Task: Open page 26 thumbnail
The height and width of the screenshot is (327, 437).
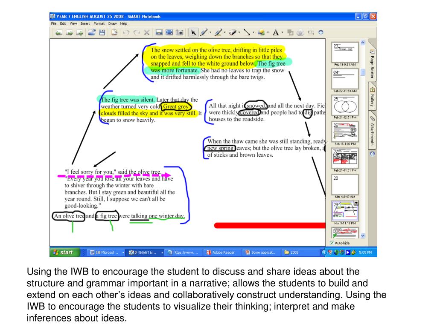Action: pos(345,132)
